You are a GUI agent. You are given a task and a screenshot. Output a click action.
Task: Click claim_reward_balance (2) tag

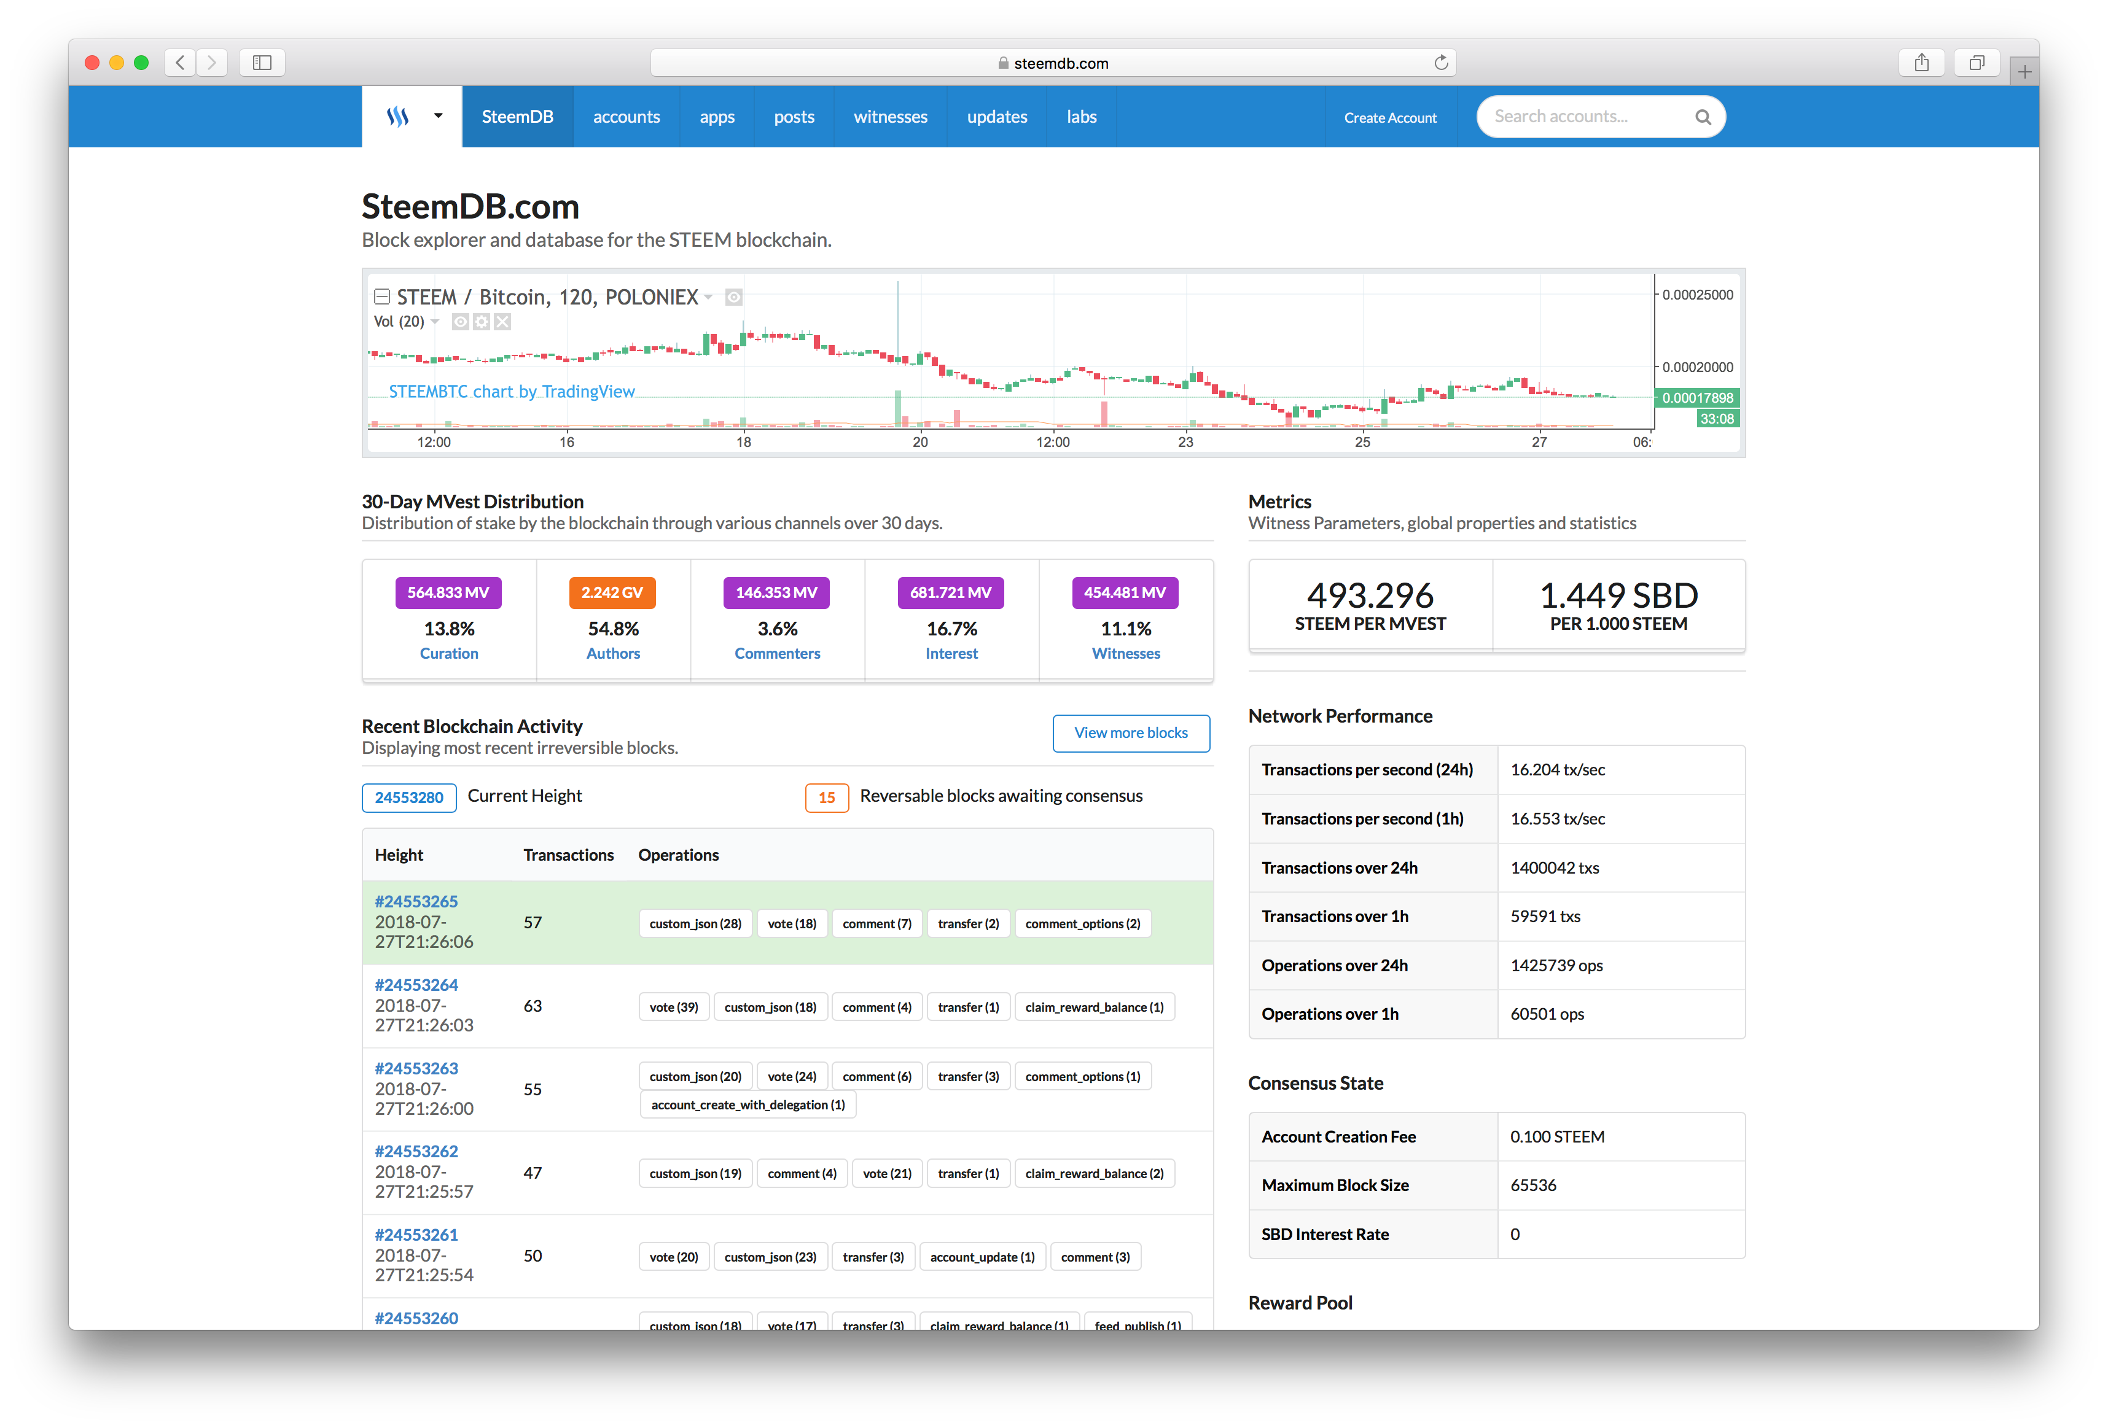[x=1094, y=1173]
